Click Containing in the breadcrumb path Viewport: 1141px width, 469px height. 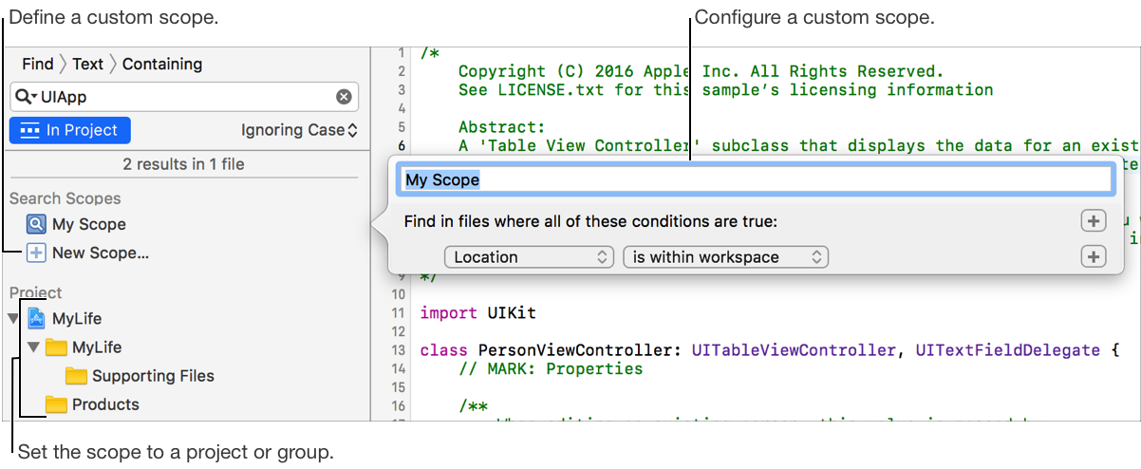pos(162,65)
